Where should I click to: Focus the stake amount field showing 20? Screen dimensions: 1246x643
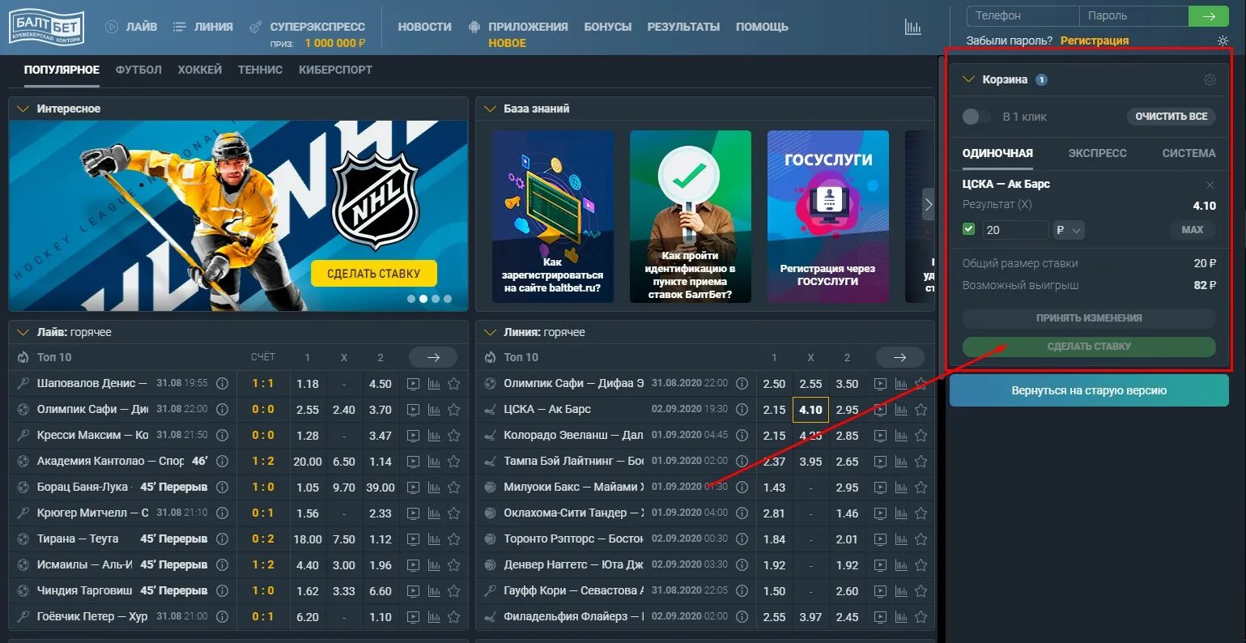[1015, 230]
